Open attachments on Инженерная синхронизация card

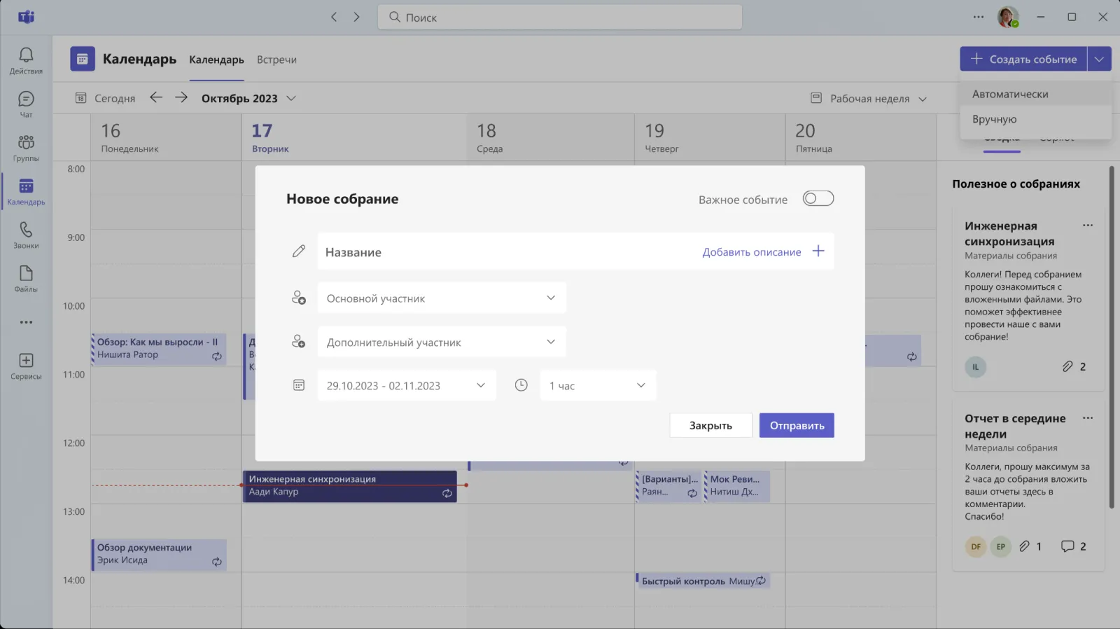pos(1074,366)
